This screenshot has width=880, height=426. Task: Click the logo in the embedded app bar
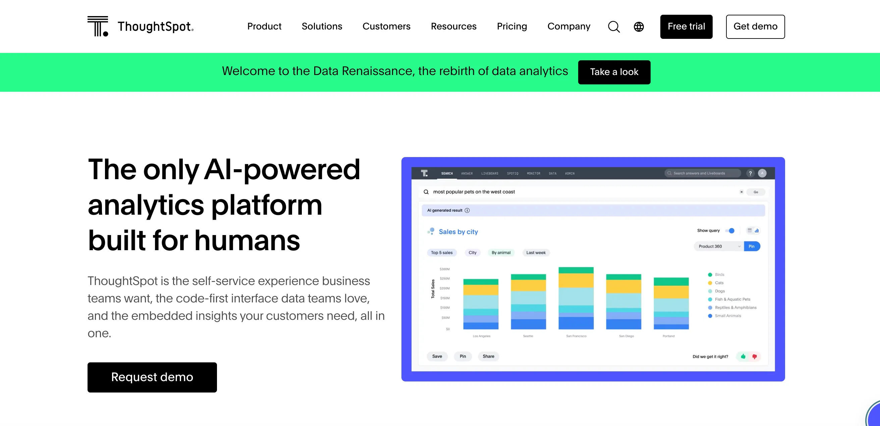(424, 173)
